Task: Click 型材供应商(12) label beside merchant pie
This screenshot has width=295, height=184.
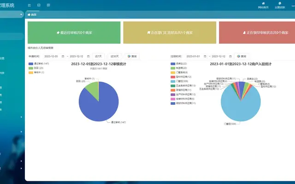Action: point(268,86)
